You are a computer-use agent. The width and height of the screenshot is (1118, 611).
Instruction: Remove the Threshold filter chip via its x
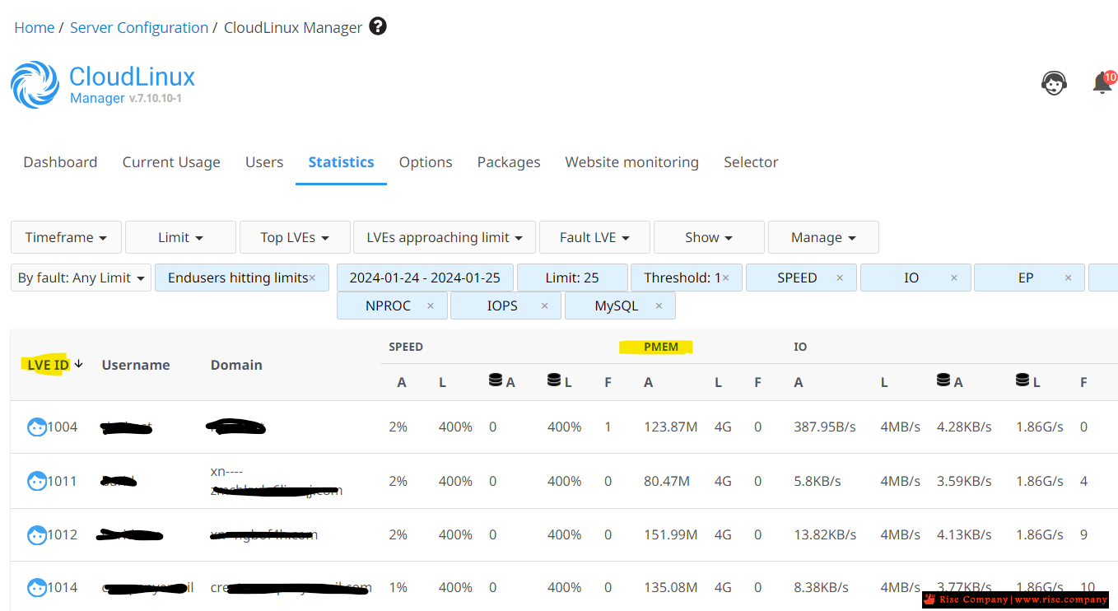click(725, 278)
